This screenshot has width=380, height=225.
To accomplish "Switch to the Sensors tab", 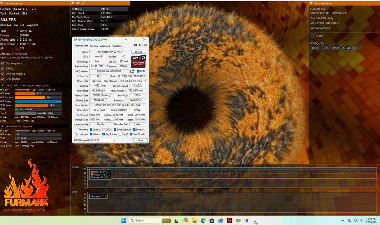I will point(94,46).
